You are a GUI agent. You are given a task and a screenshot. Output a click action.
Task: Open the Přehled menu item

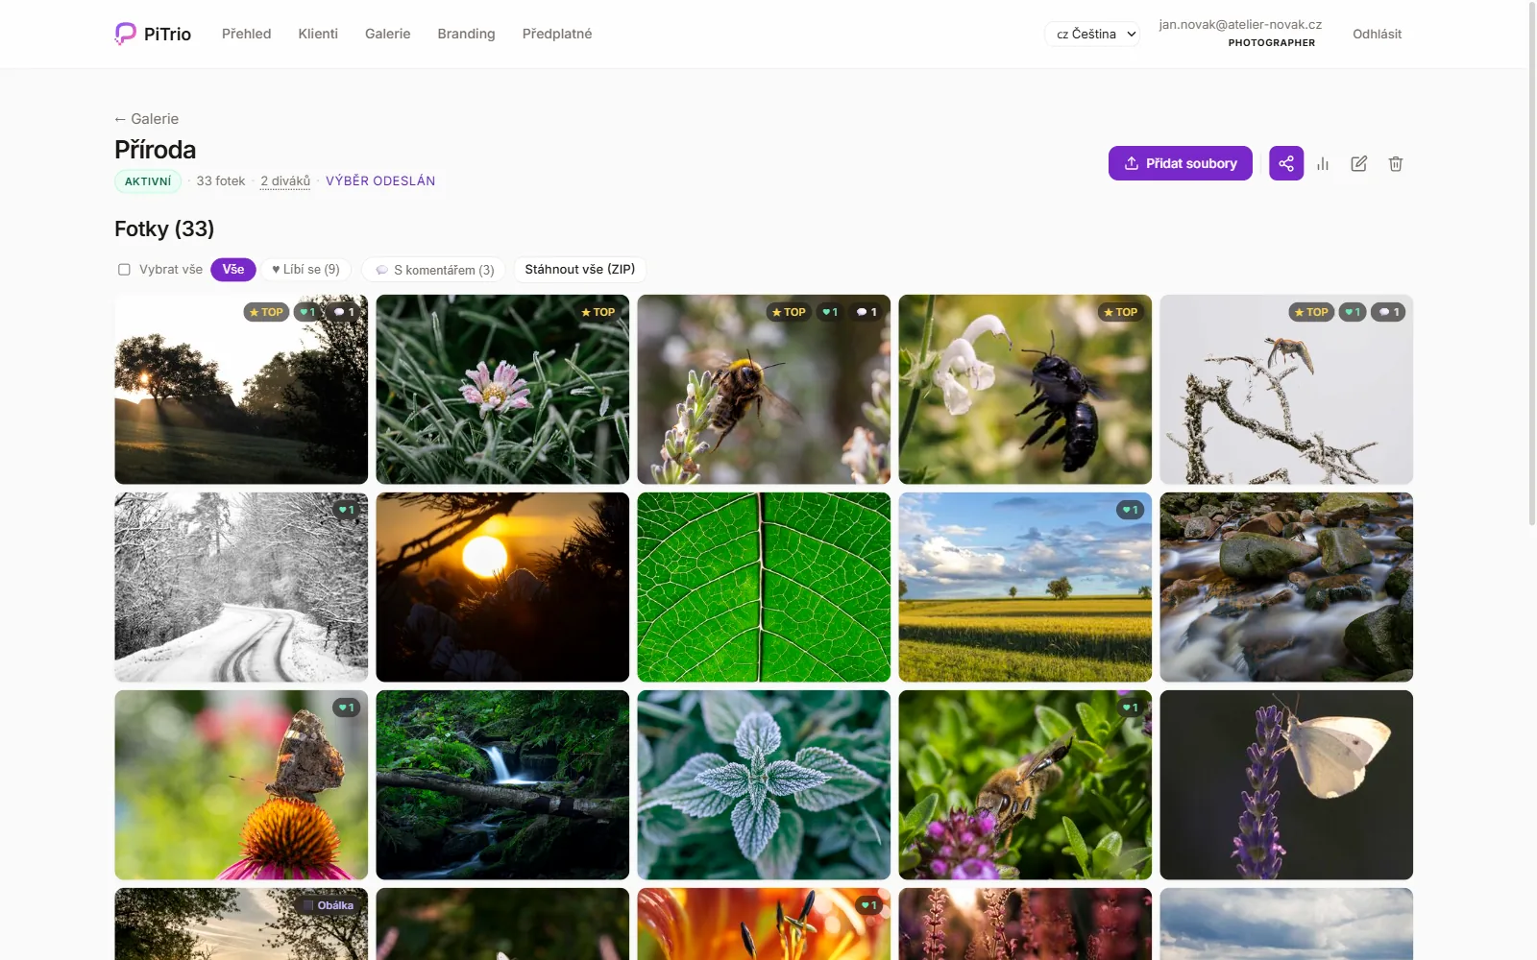pos(246,34)
